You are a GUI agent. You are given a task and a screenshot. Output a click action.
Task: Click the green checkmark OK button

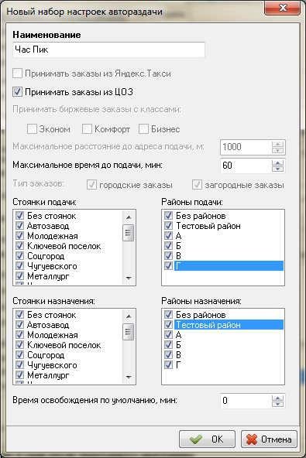tap(207, 439)
